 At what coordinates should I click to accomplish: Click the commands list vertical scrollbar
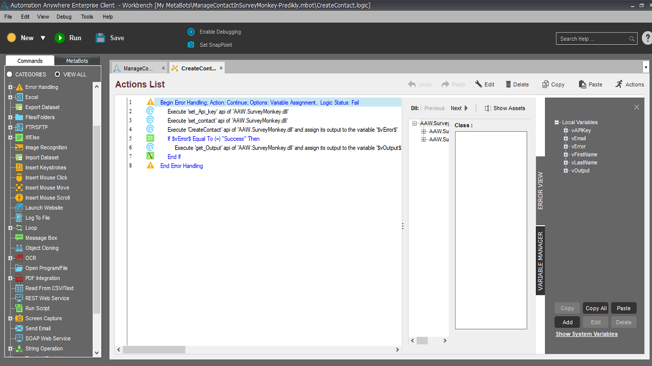coord(97,219)
